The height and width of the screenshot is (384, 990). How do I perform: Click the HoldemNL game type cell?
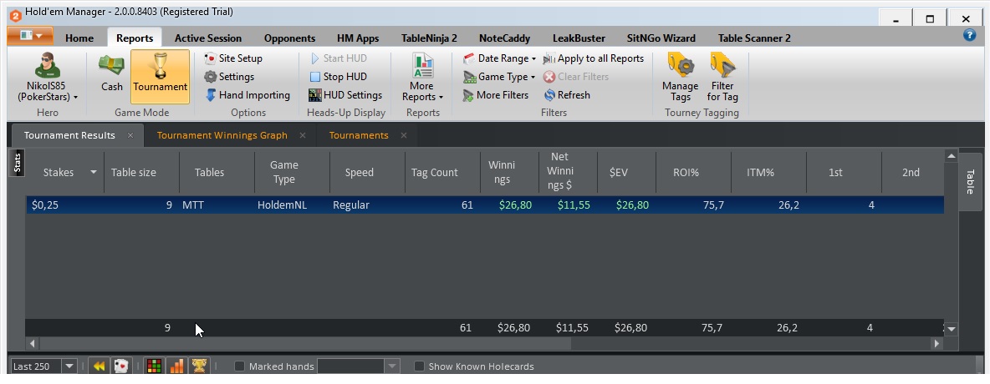[293, 205]
